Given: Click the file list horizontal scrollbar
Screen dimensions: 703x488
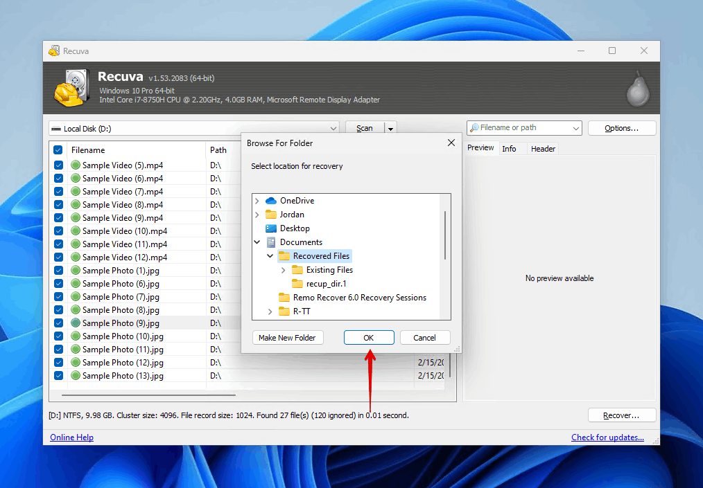Looking at the screenshot, I should pos(148,395).
